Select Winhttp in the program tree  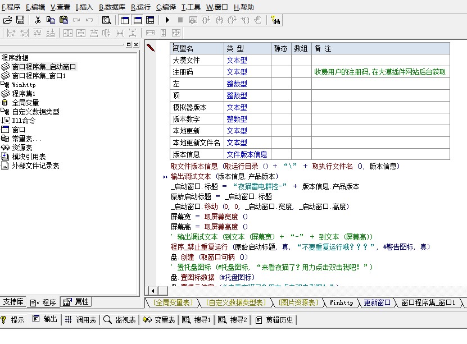pos(24,85)
